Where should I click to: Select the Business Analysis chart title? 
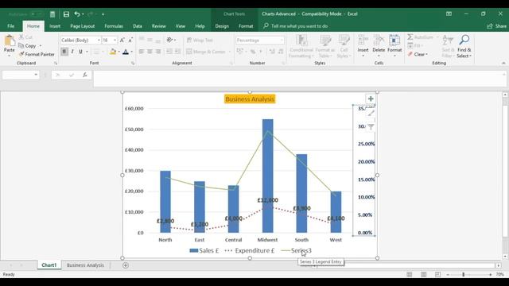click(x=250, y=99)
